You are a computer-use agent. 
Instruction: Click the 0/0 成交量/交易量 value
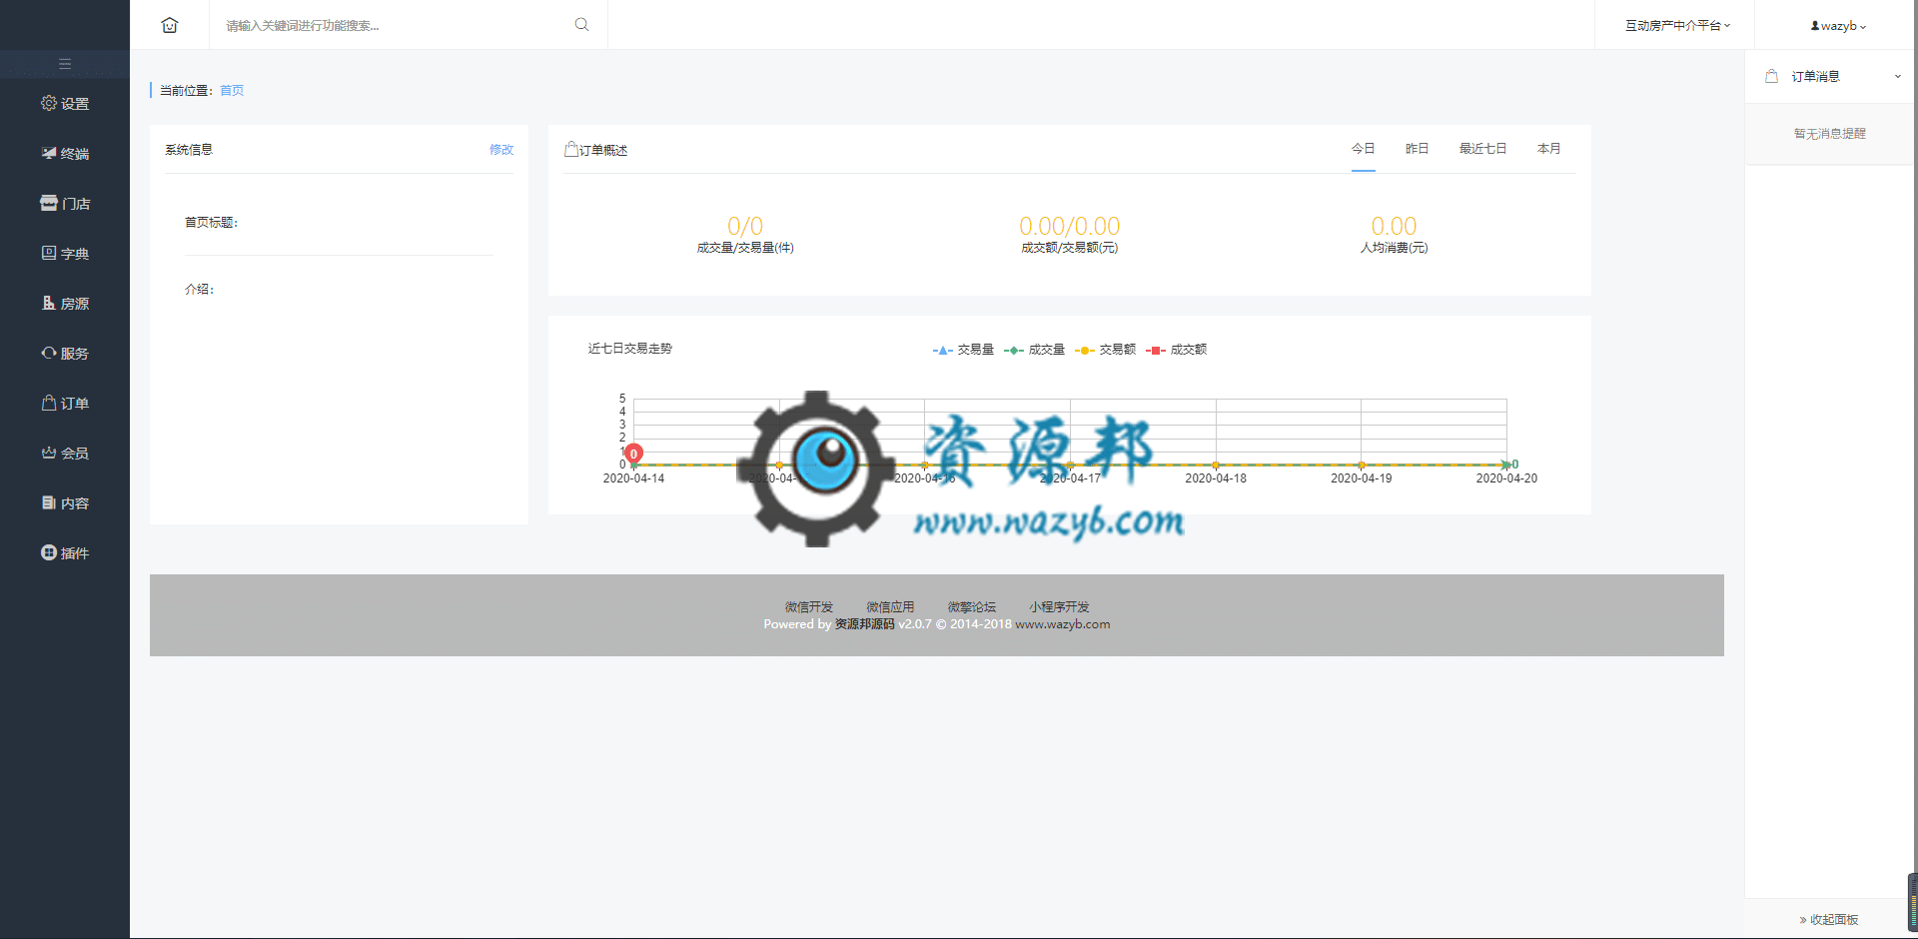tap(745, 226)
